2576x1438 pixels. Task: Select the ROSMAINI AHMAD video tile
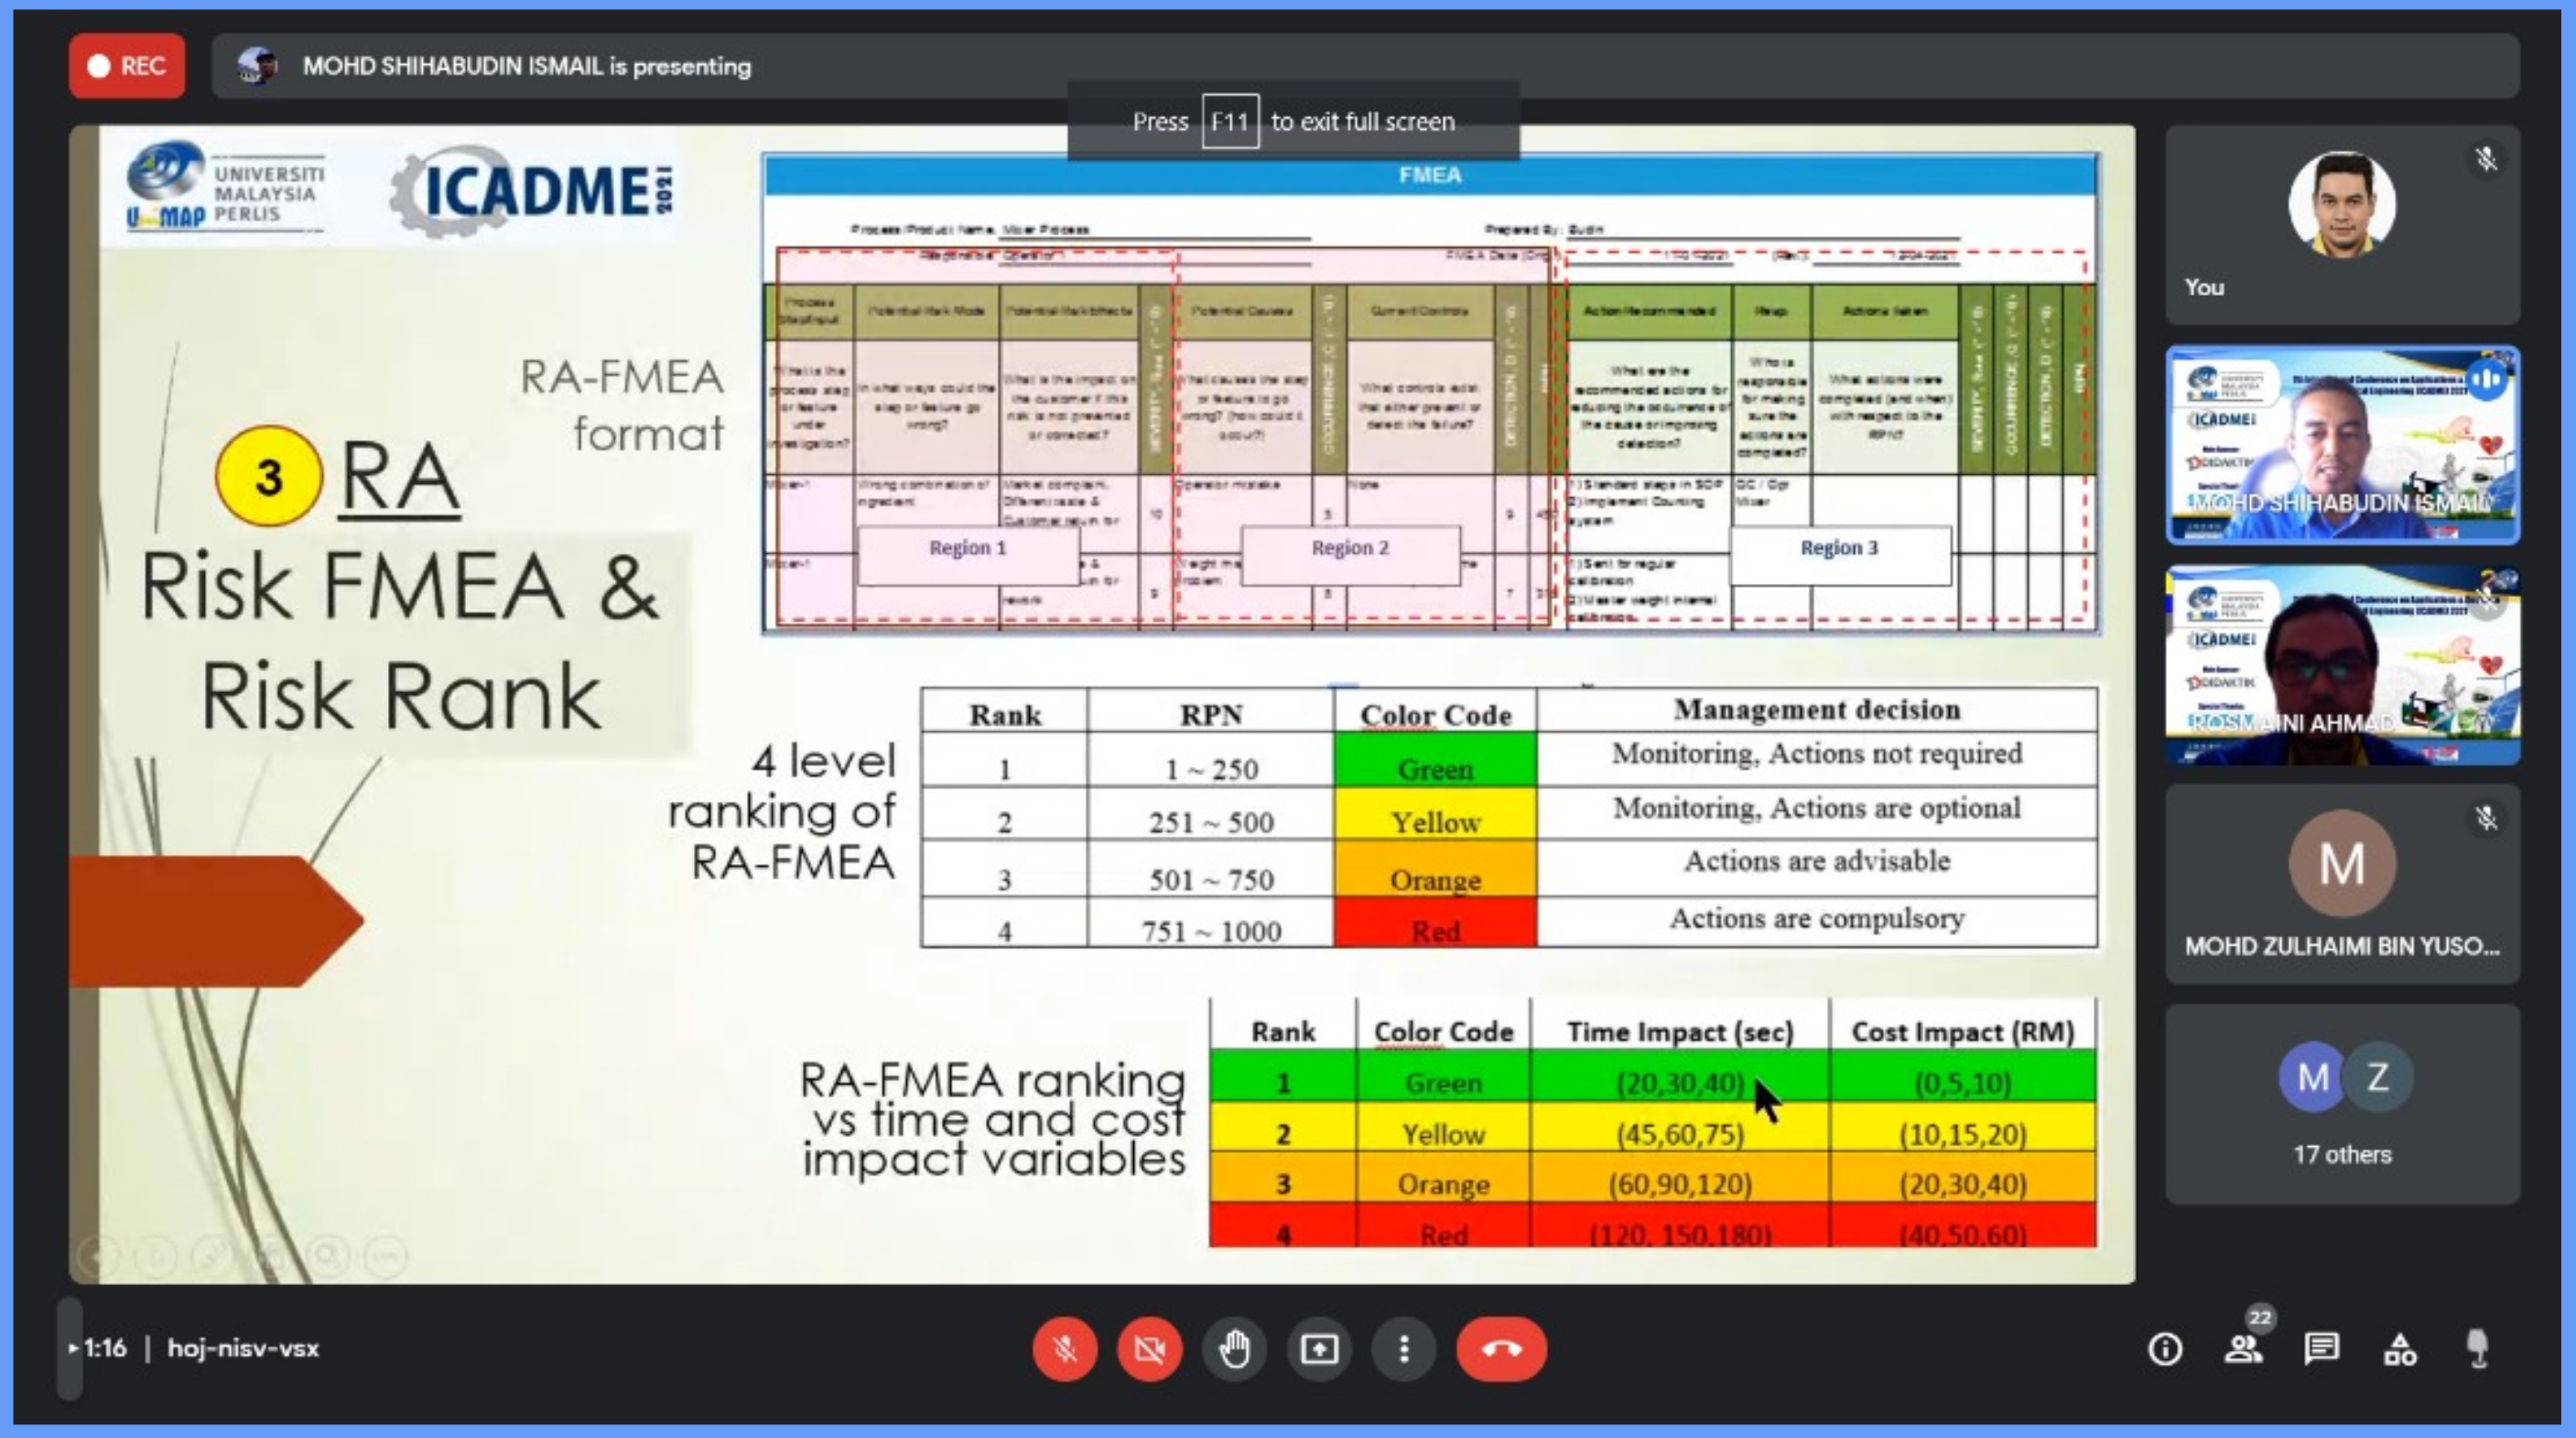coord(2342,665)
